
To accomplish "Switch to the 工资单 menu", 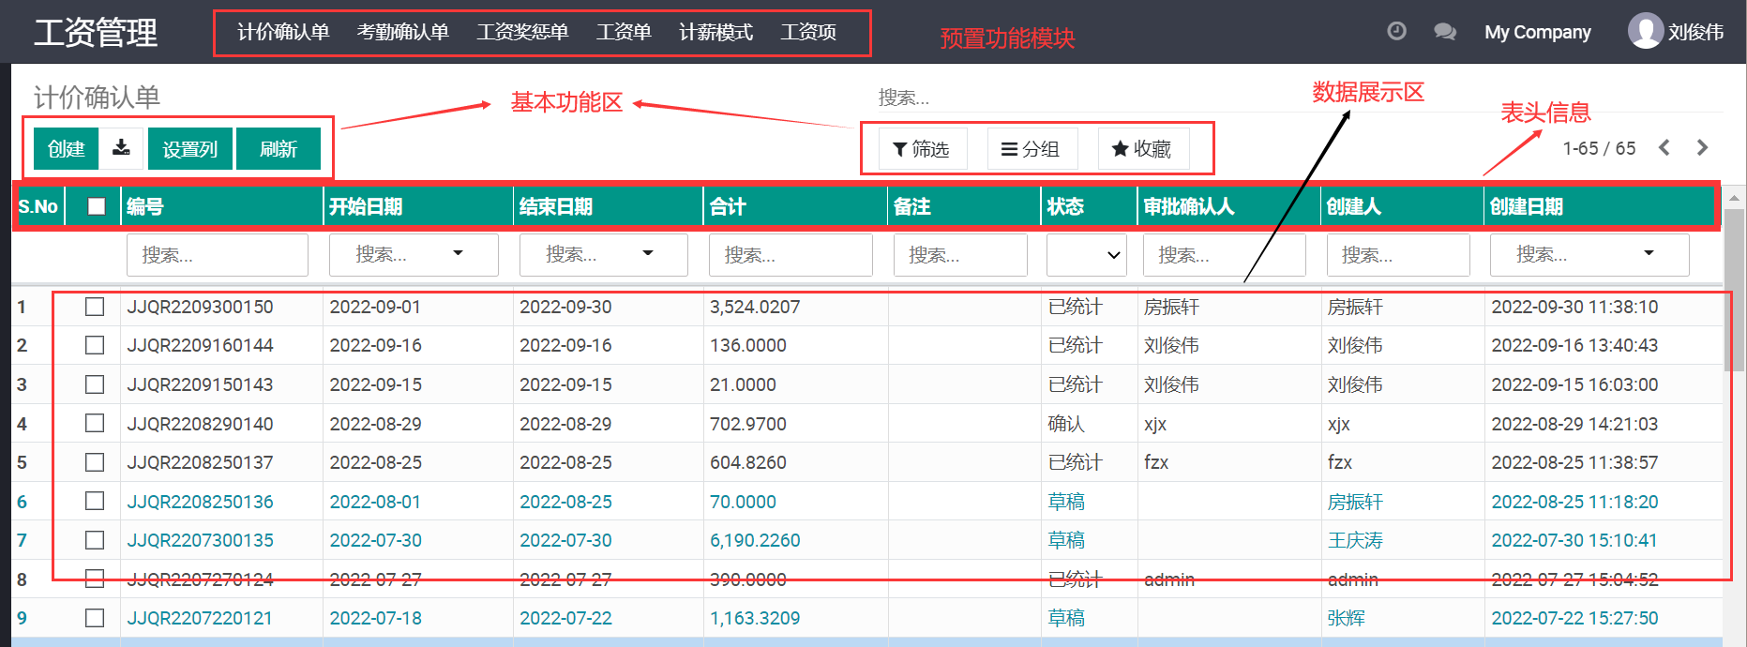I will 624,32.
